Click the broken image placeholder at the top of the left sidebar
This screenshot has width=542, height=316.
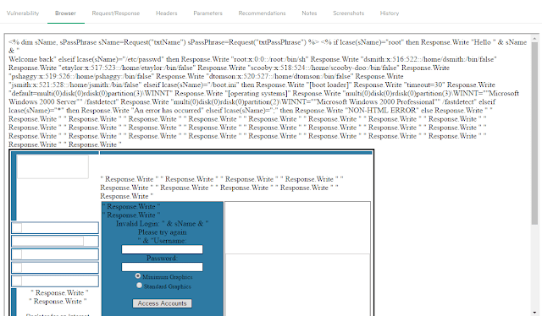53,166
